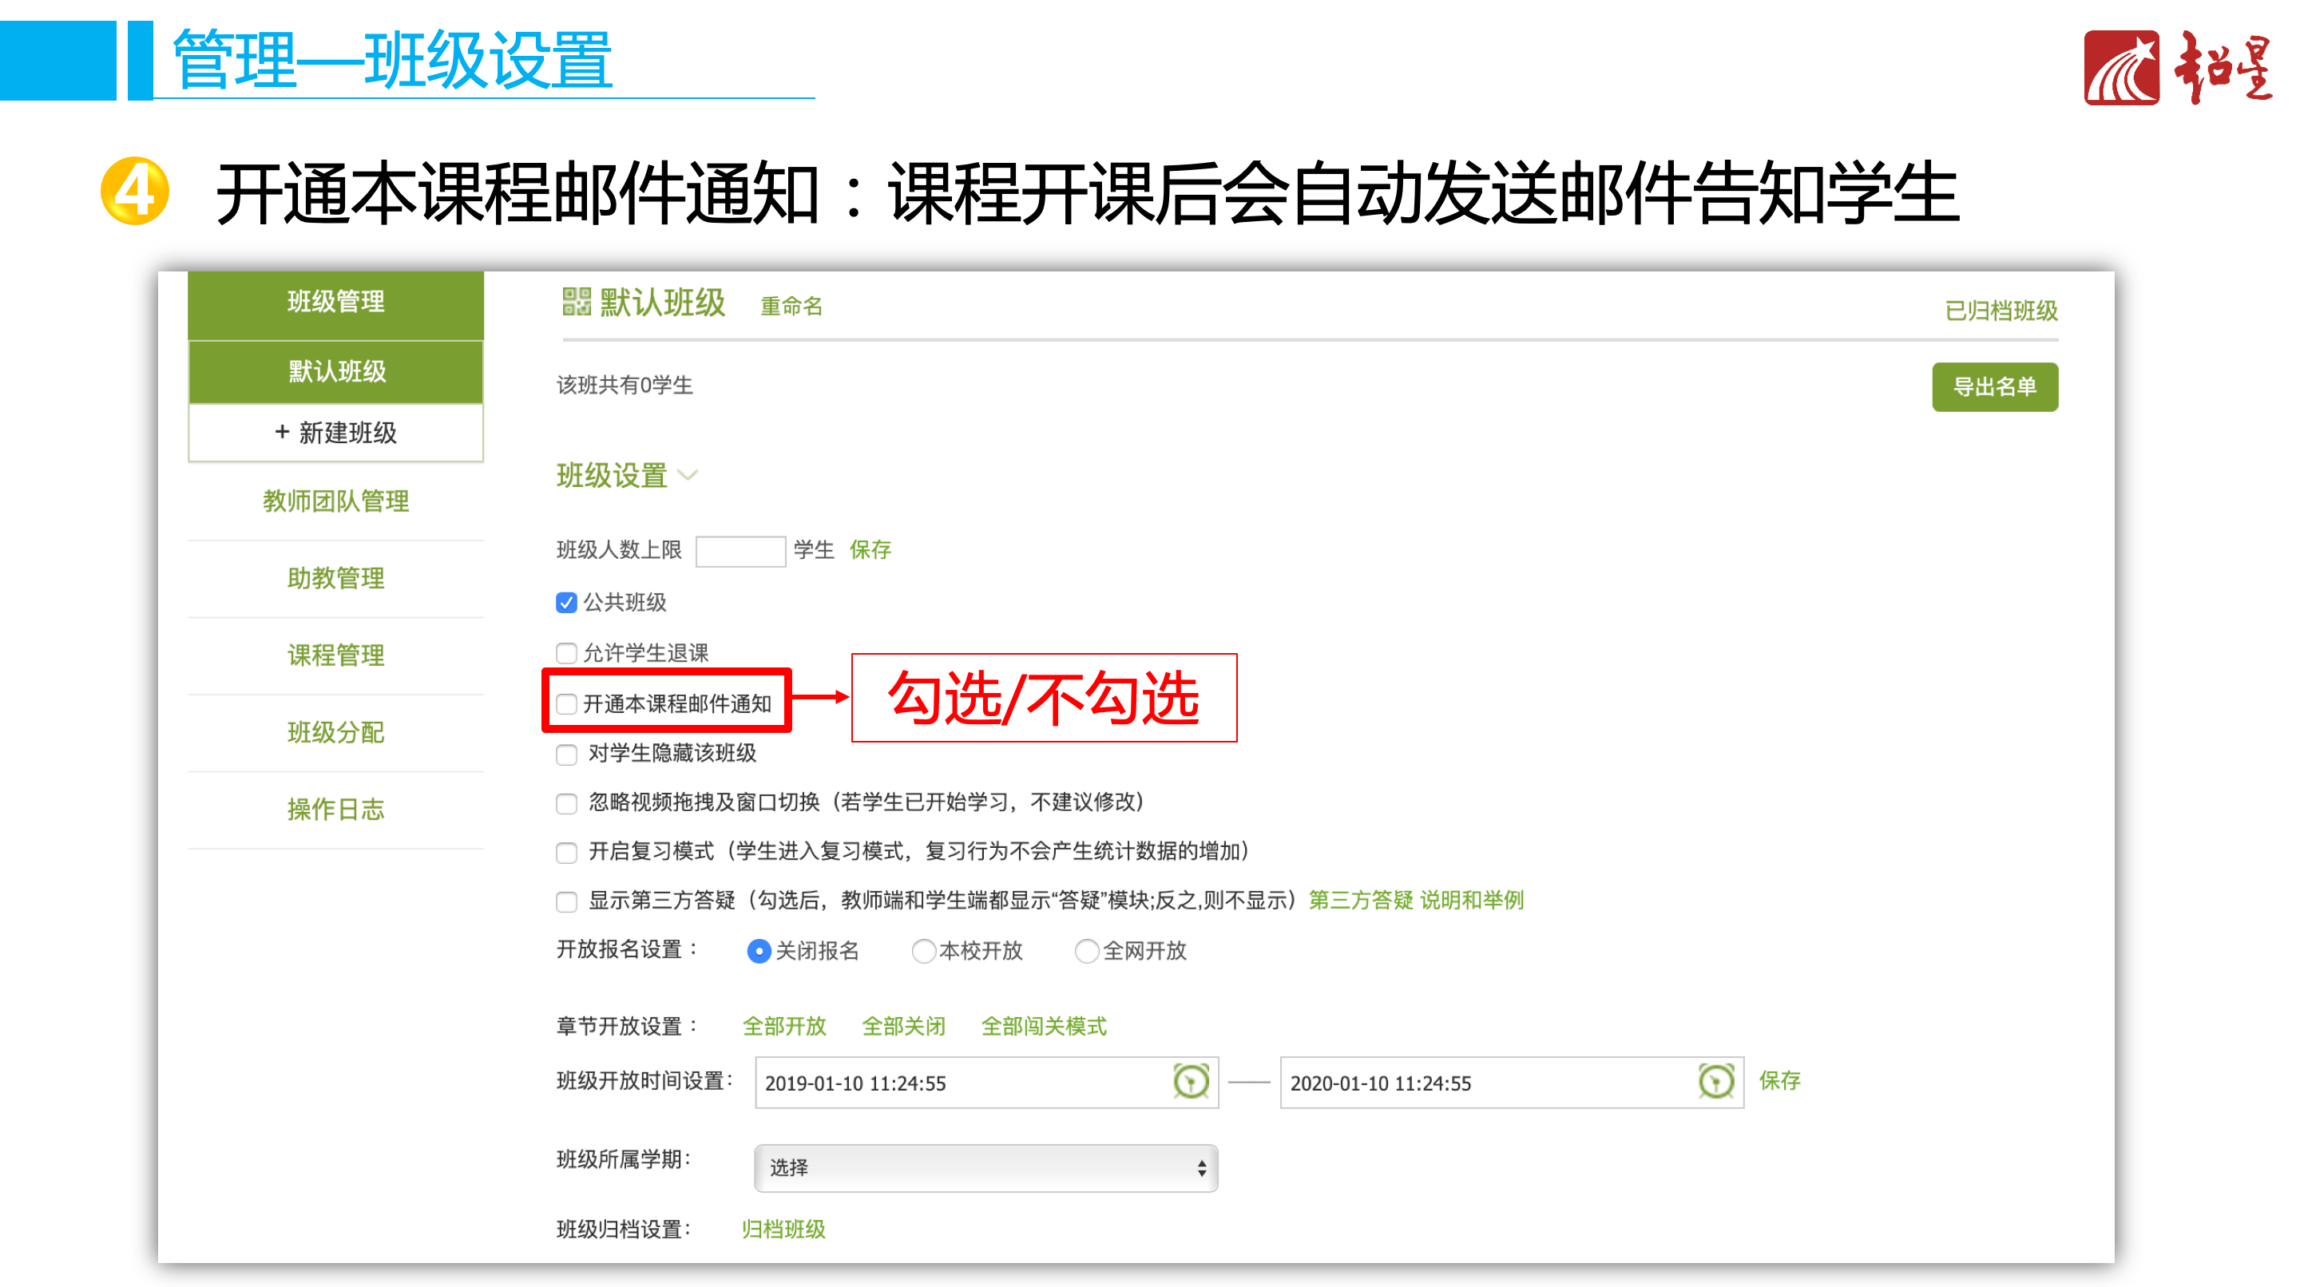Select 默认班级 in the class list

335,371
